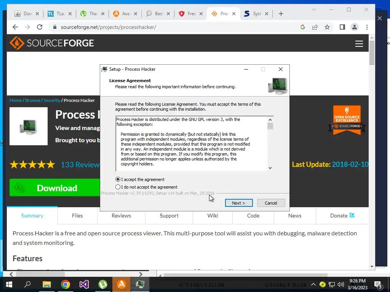Open uTorrent from taskbar
Screen dimensions: 390x292
coord(103,284)
